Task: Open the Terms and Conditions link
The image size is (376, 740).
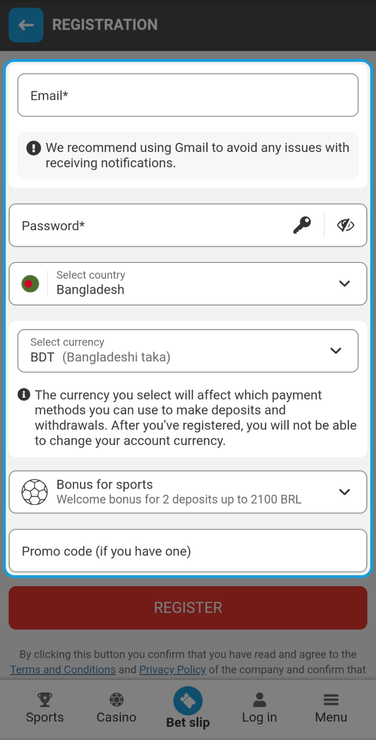Action: [x=63, y=669]
